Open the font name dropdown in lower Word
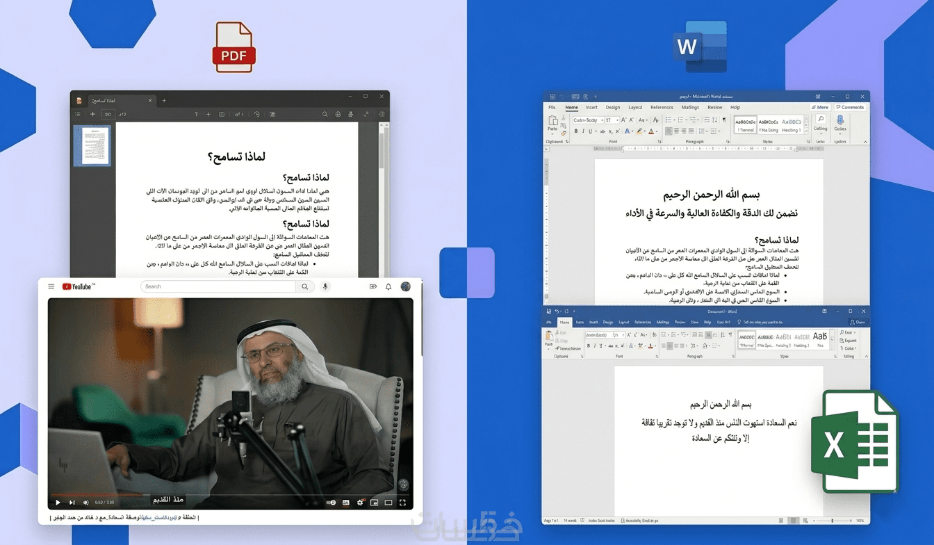934x545 pixels. (600, 335)
